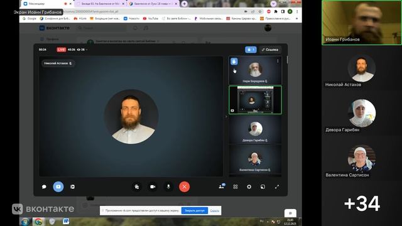Image resolution: width=402 pixels, height=226 pixels.
Task: Click the red ad-blocker extension icon
Action: [x=269, y=11]
